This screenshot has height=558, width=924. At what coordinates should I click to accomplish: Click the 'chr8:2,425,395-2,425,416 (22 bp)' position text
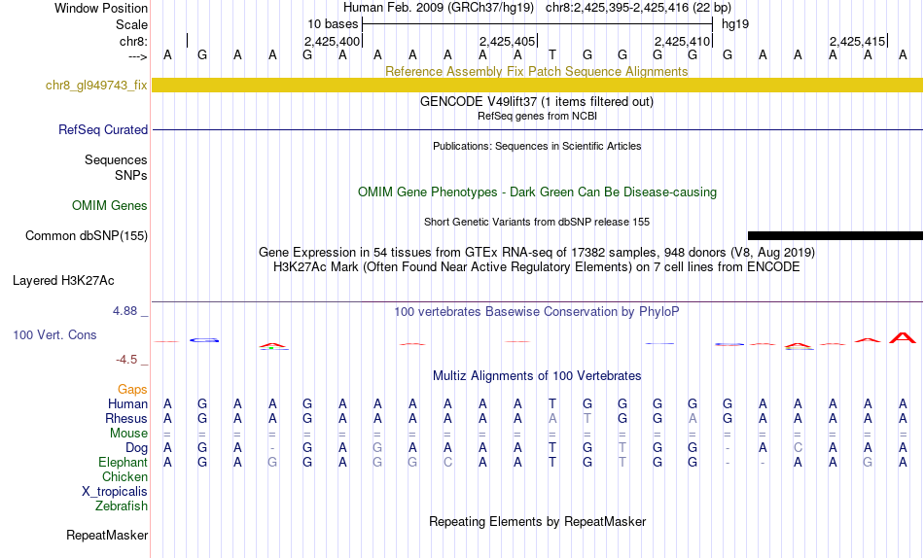(x=638, y=8)
